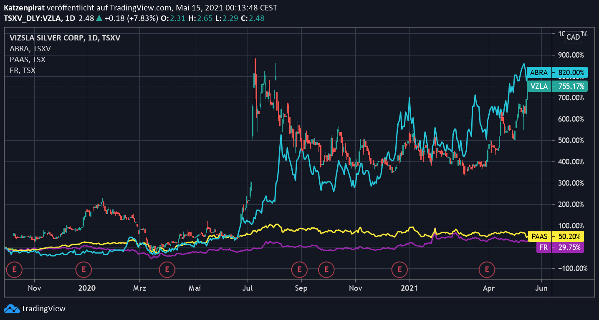Click the TradingView cloud logo icon
This screenshot has width=599, height=320.
[x=12, y=309]
